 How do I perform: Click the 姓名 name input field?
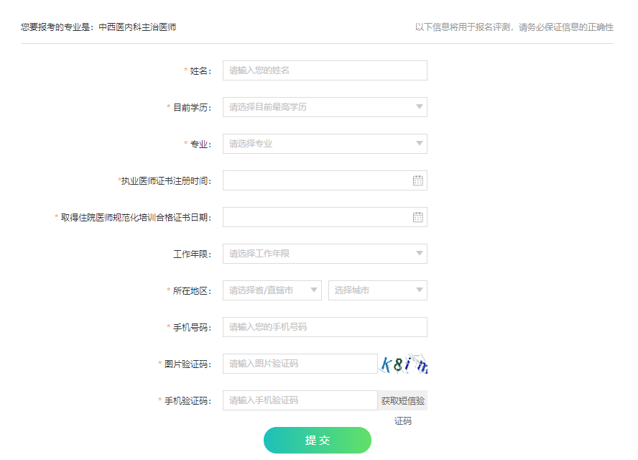(324, 70)
